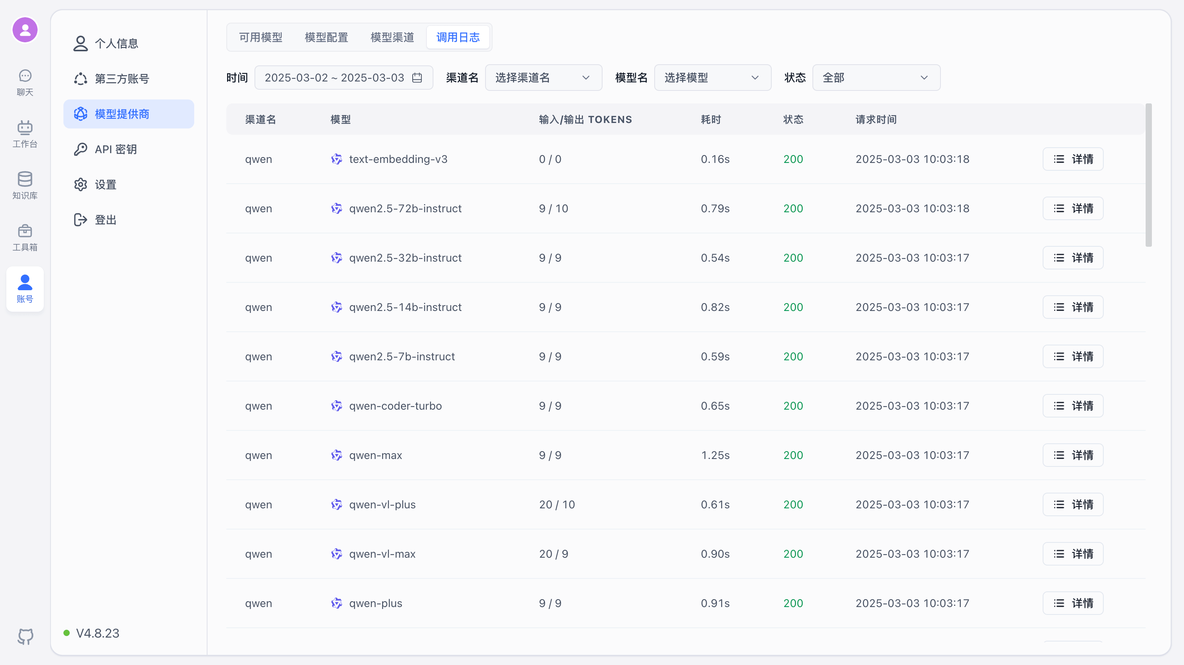
Task: Click the key icon beside API密钥
Action: pos(80,149)
